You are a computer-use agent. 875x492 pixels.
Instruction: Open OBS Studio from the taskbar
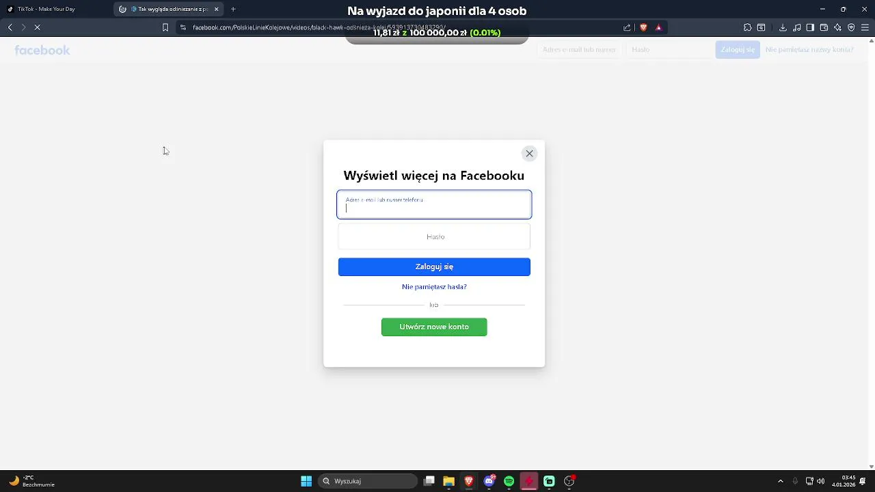pyautogui.click(x=569, y=481)
